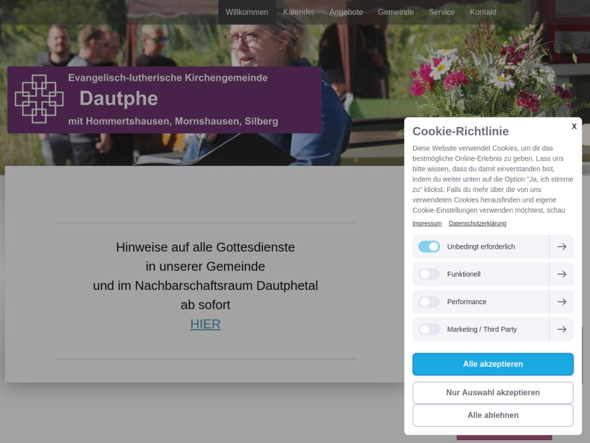Go to the Kontakt page
The height and width of the screenshot is (443, 590).
483,12
